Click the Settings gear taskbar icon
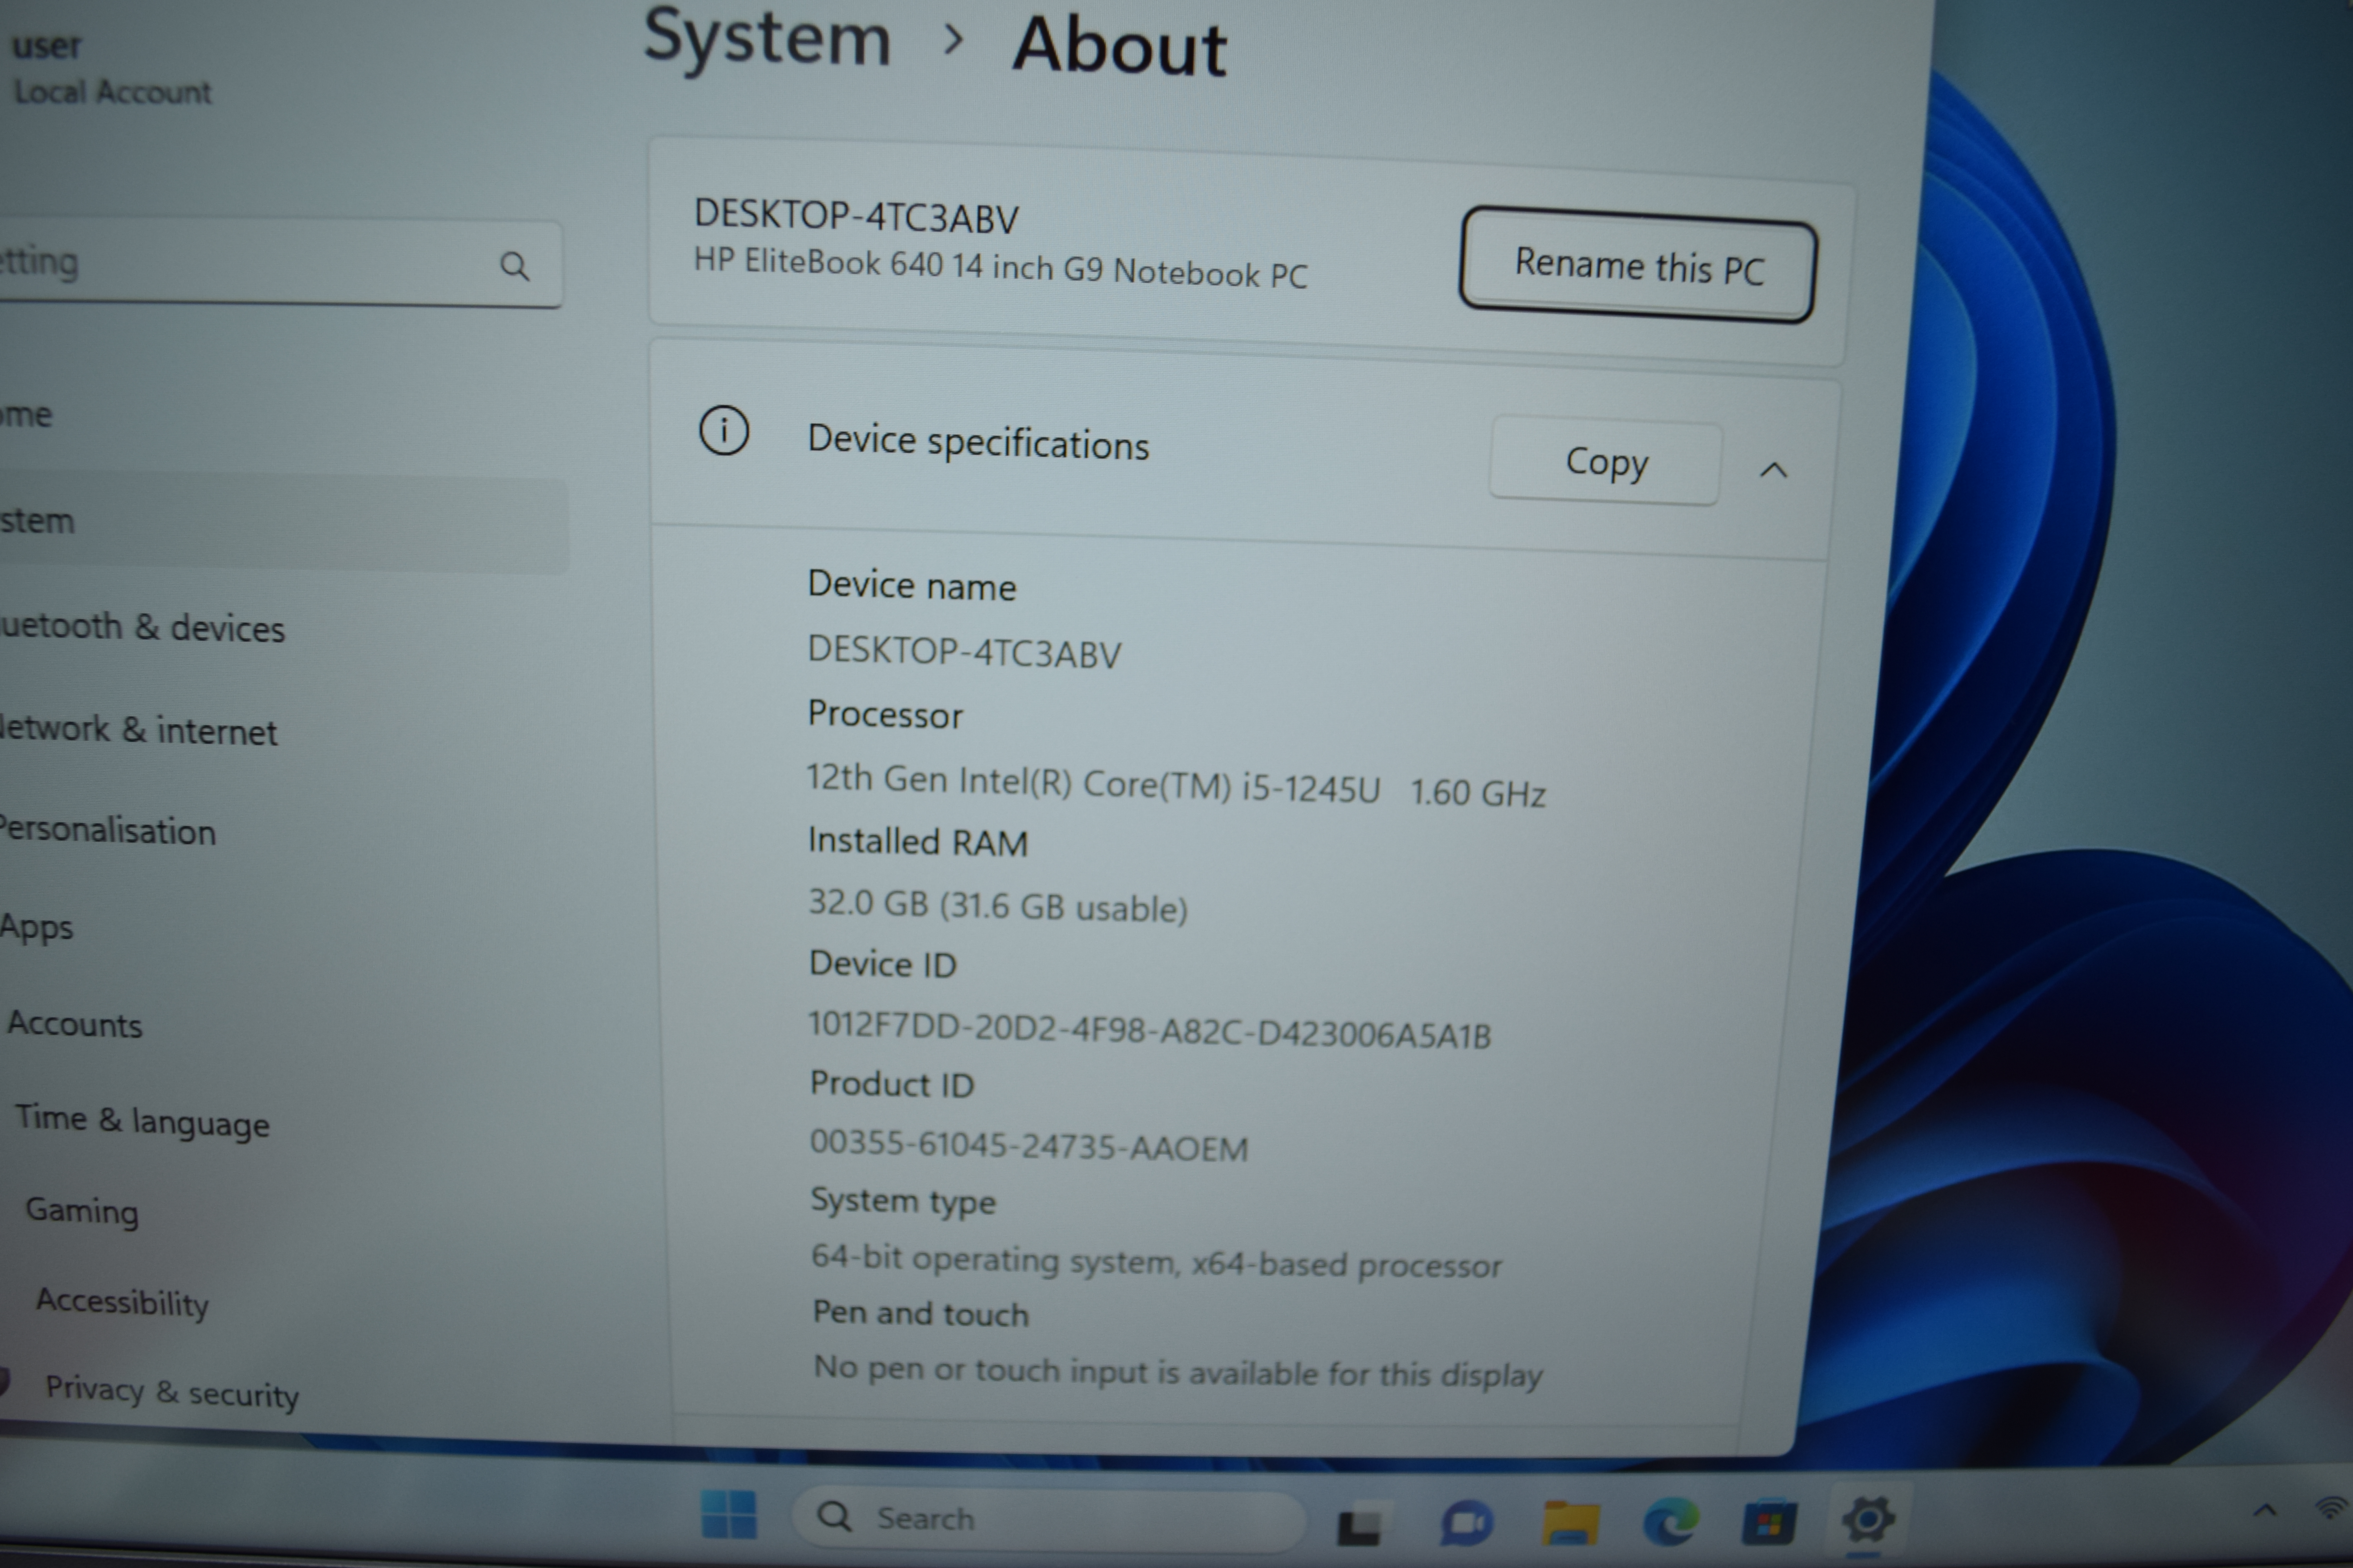The height and width of the screenshot is (1568, 2353). click(1868, 1521)
